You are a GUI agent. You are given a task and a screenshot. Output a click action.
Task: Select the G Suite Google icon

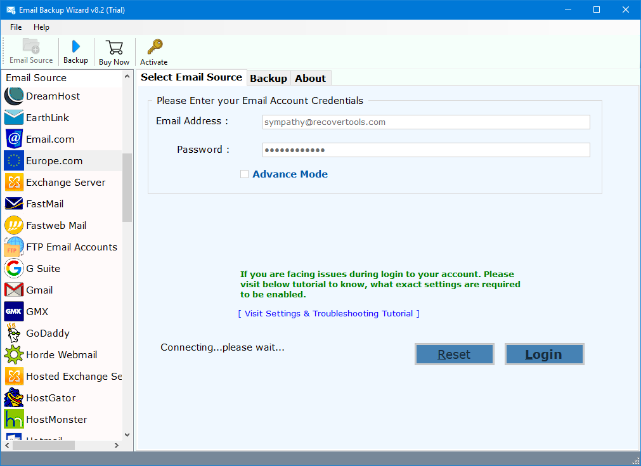[14, 269]
